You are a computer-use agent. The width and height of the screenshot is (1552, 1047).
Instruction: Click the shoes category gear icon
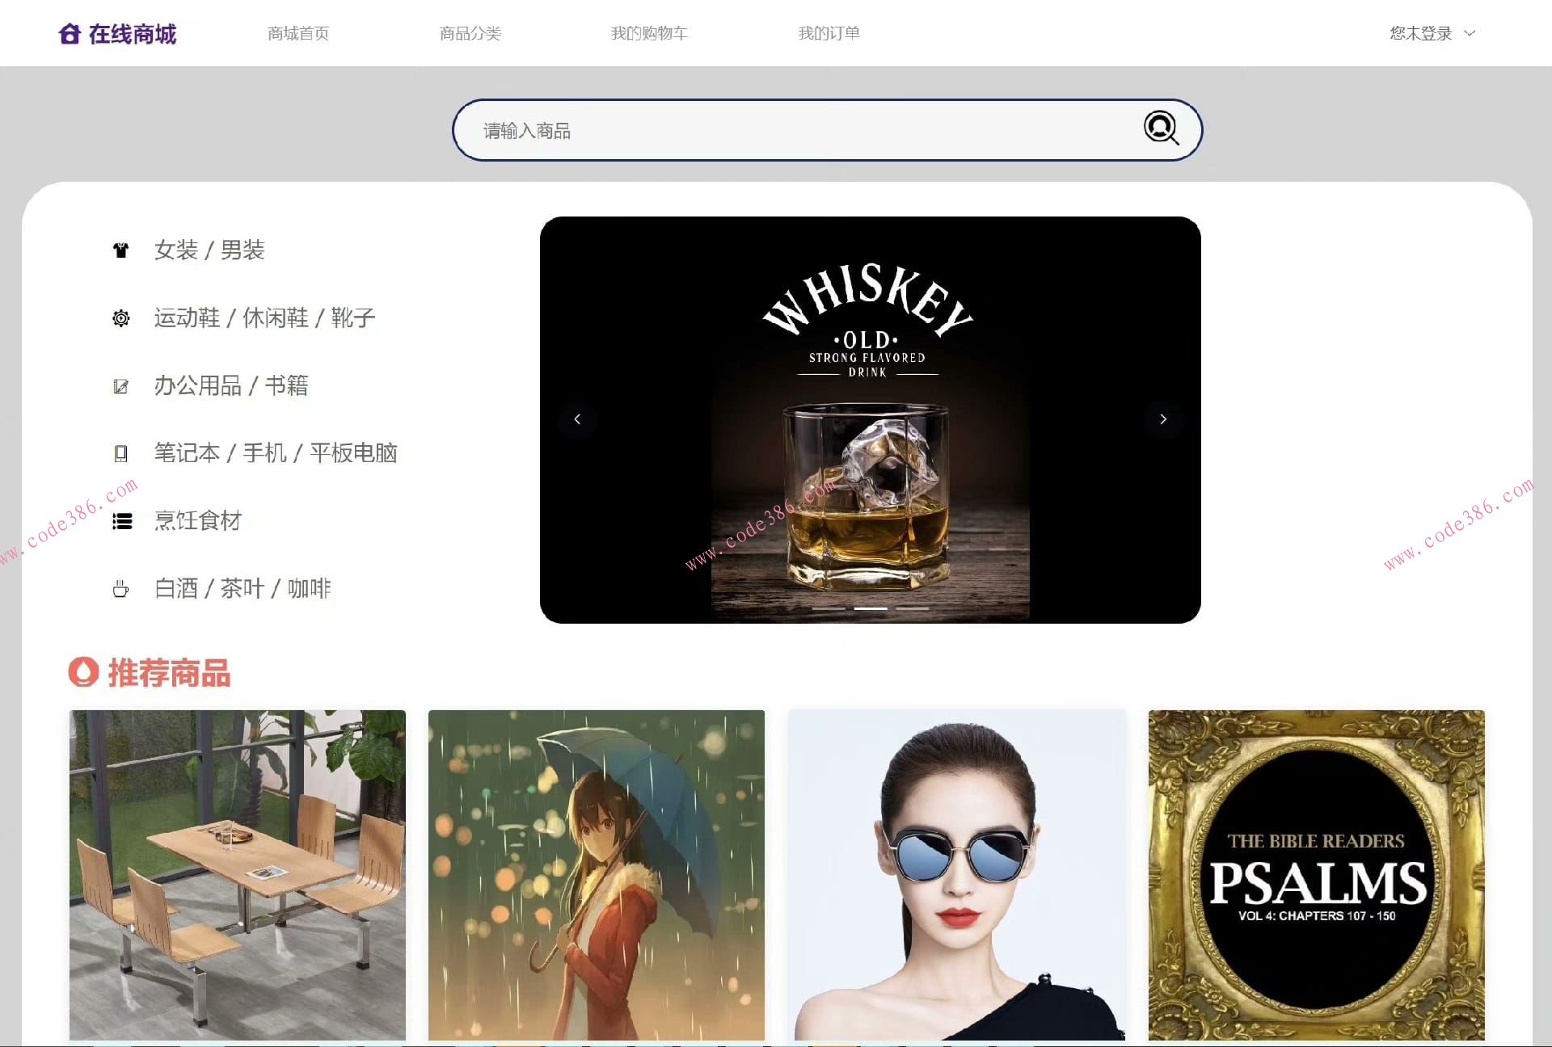pyautogui.click(x=121, y=318)
